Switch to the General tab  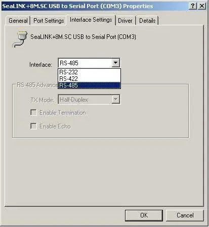(18, 21)
